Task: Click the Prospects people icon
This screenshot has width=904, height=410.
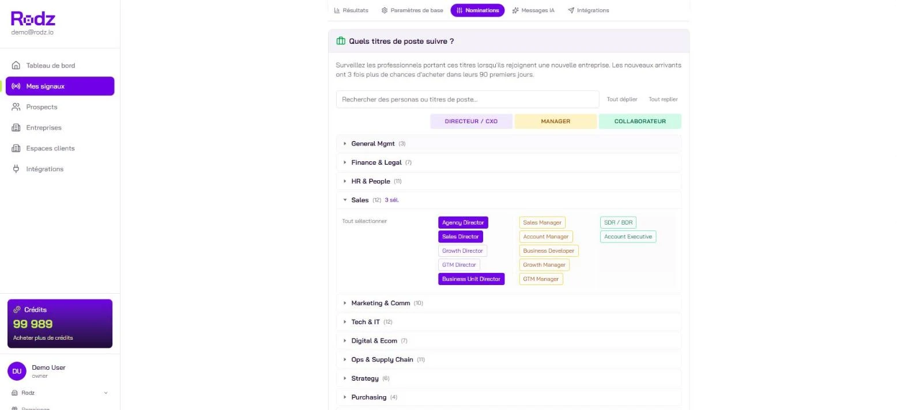Action: pyautogui.click(x=16, y=107)
